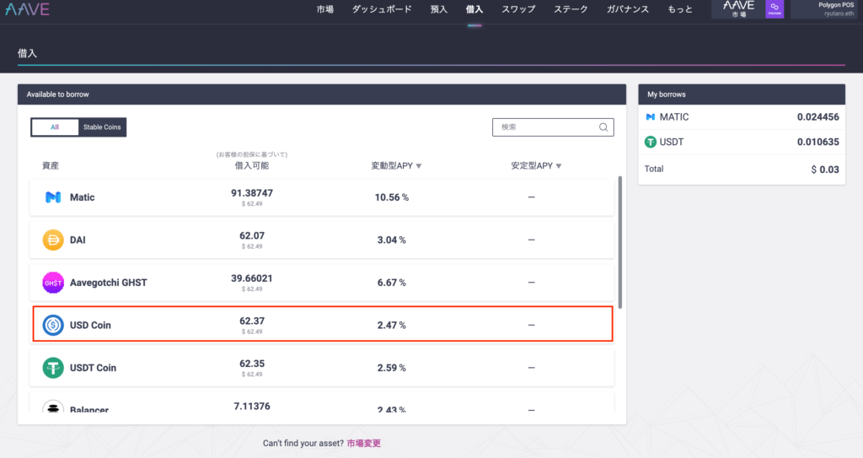Click the Aavegotchi GHST token icon
Image resolution: width=863 pixels, height=458 pixels.
(x=53, y=283)
